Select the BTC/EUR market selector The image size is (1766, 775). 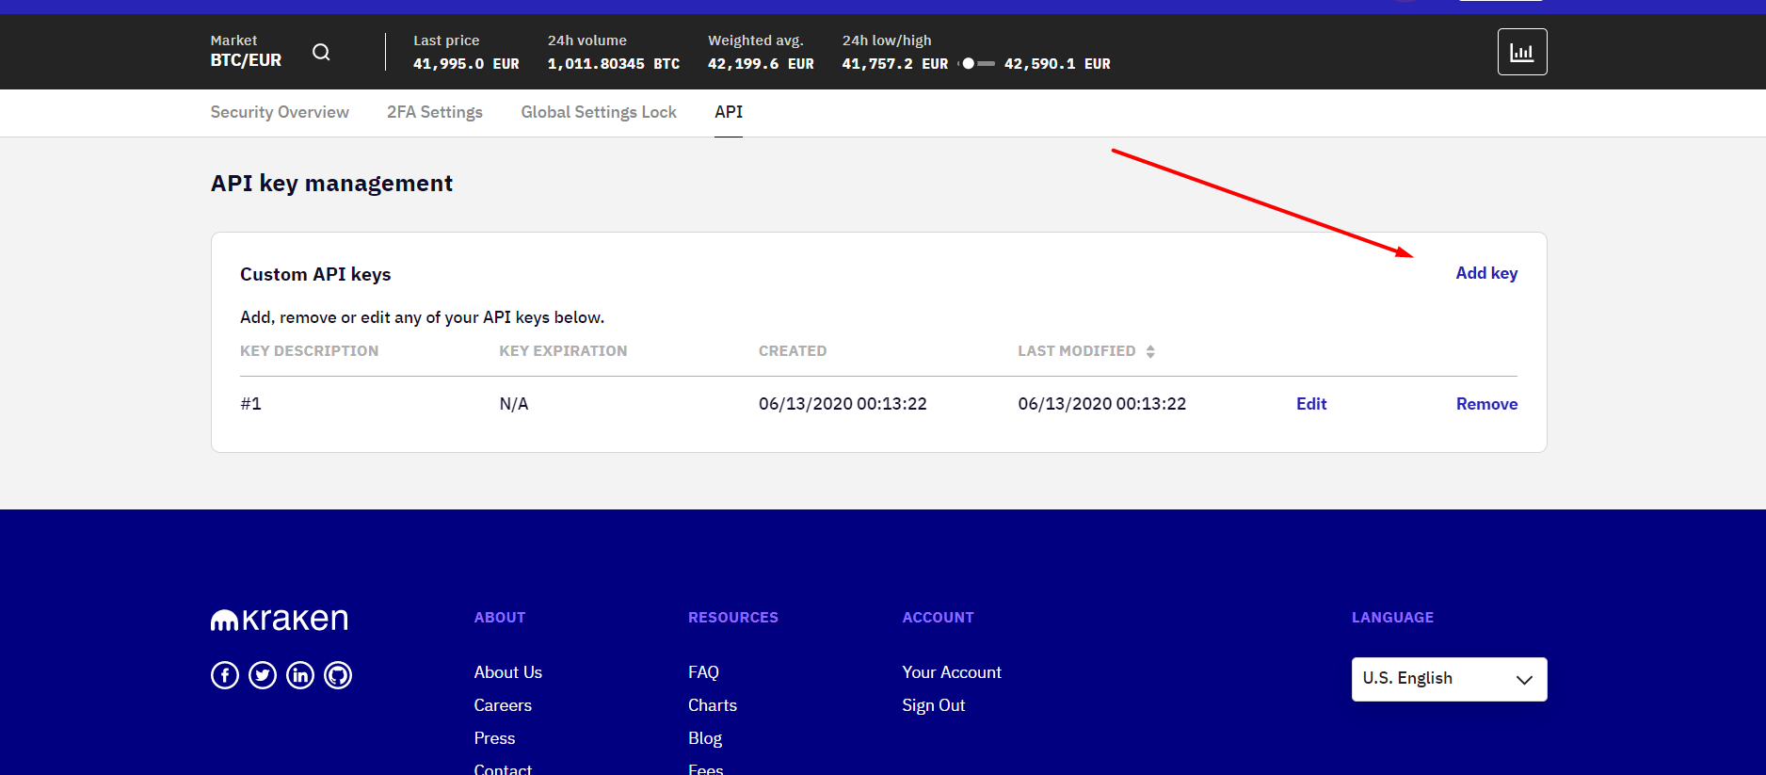click(x=246, y=51)
